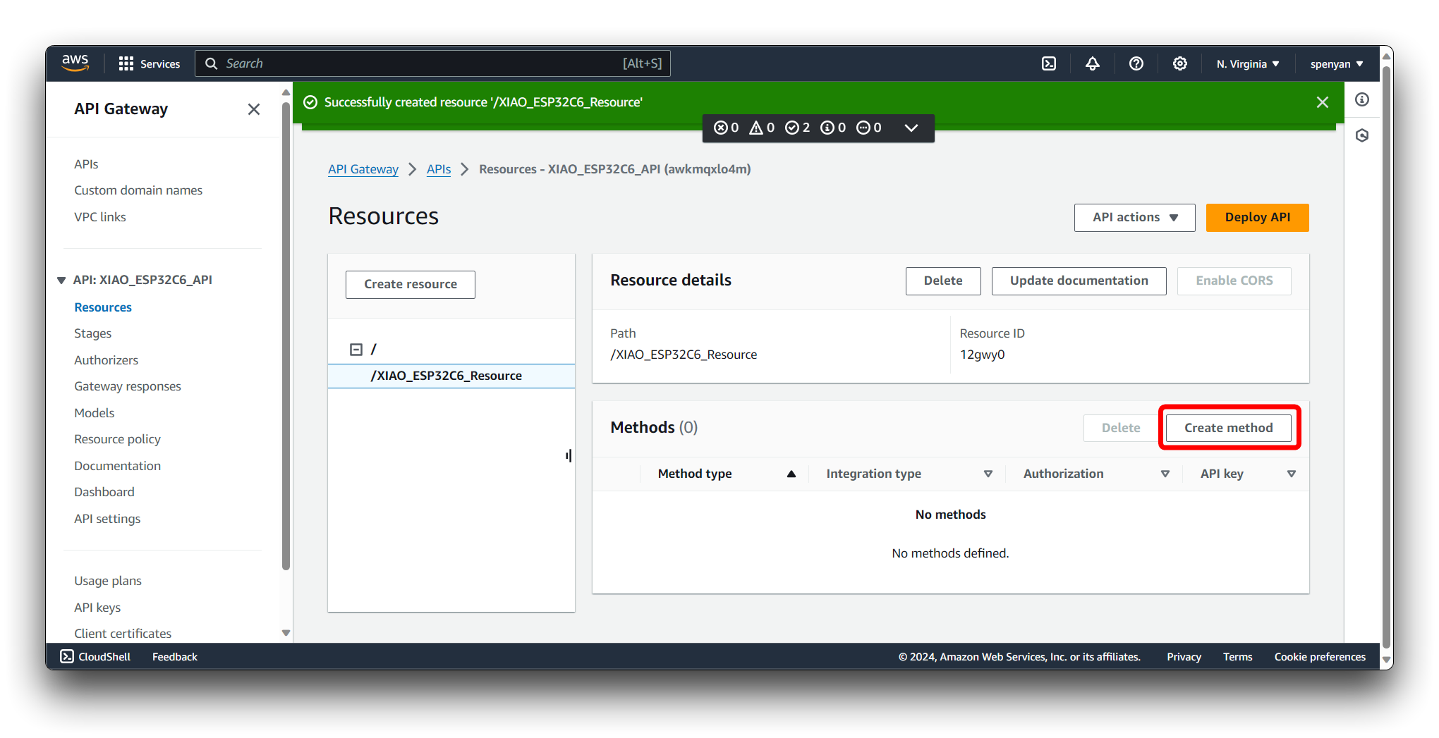Open Custom domain names in sidebar
Viewport: 1439px width, 738px height.
click(138, 190)
